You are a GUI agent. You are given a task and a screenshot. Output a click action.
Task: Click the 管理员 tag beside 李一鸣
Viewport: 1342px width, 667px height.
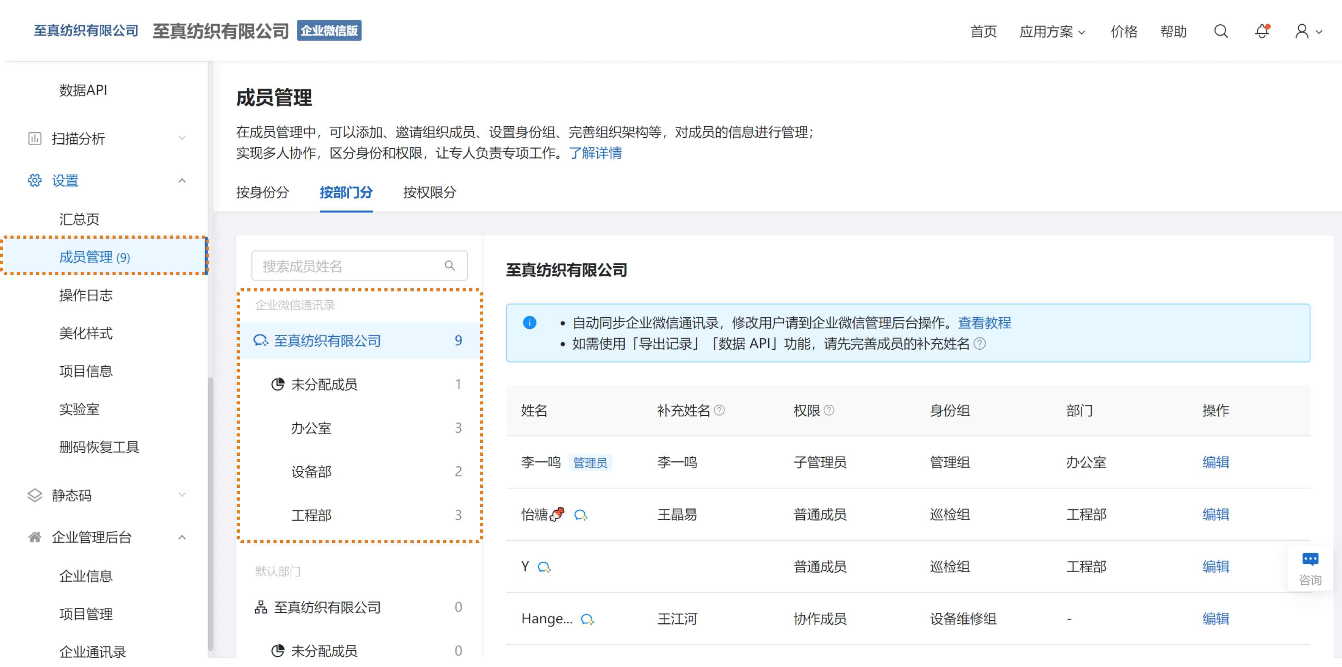[x=590, y=463]
